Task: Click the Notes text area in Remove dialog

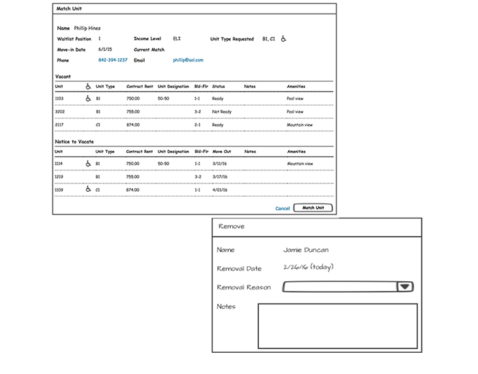Action: point(337,326)
